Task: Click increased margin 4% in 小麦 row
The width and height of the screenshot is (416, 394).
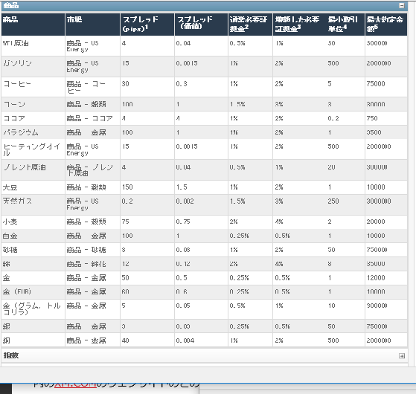Action: (279, 222)
